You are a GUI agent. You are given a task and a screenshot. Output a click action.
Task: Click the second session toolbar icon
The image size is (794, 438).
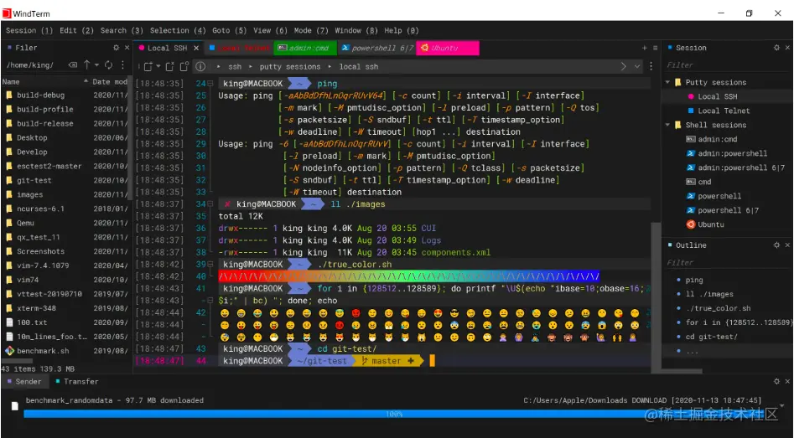pyautogui.click(x=169, y=66)
